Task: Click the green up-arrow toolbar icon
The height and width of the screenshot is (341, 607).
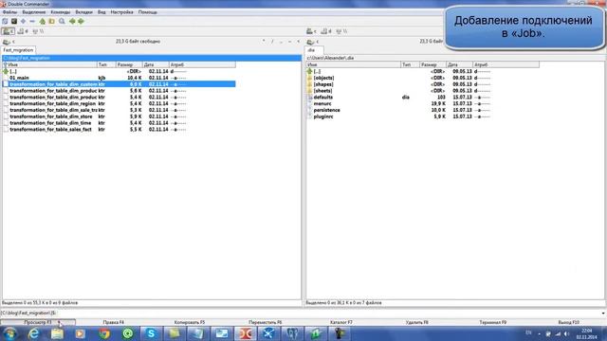Action: point(43,21)
